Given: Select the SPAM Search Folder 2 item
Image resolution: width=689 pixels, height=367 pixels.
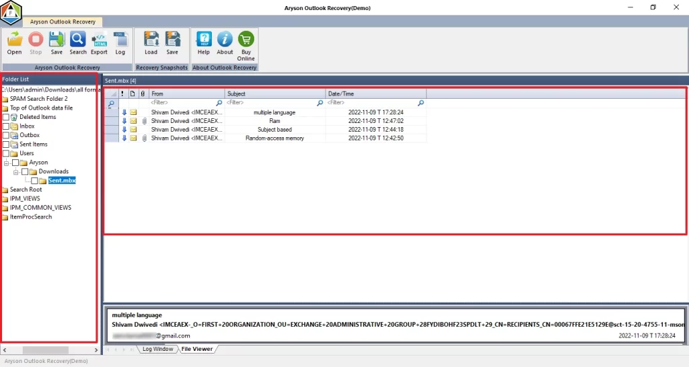Looking at the screenshot, I should coord(38,99).
